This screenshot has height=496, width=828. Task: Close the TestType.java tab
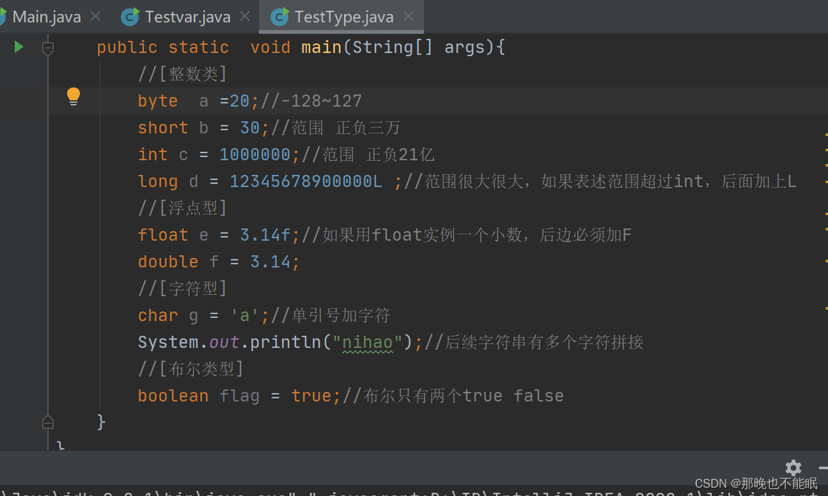[x=409, y=17]
